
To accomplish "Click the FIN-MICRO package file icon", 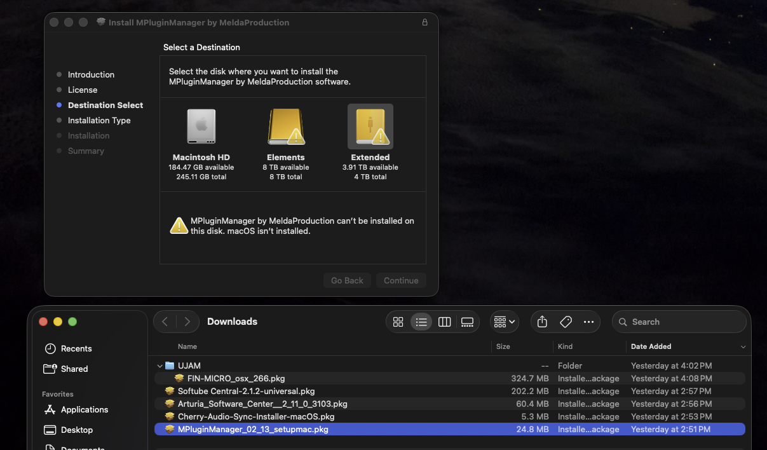I will (x=179, y=378).
